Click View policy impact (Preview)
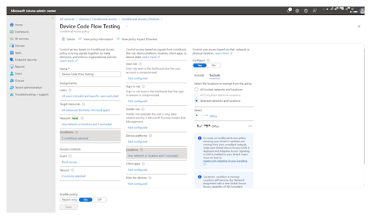 click(x=137, y=39)
